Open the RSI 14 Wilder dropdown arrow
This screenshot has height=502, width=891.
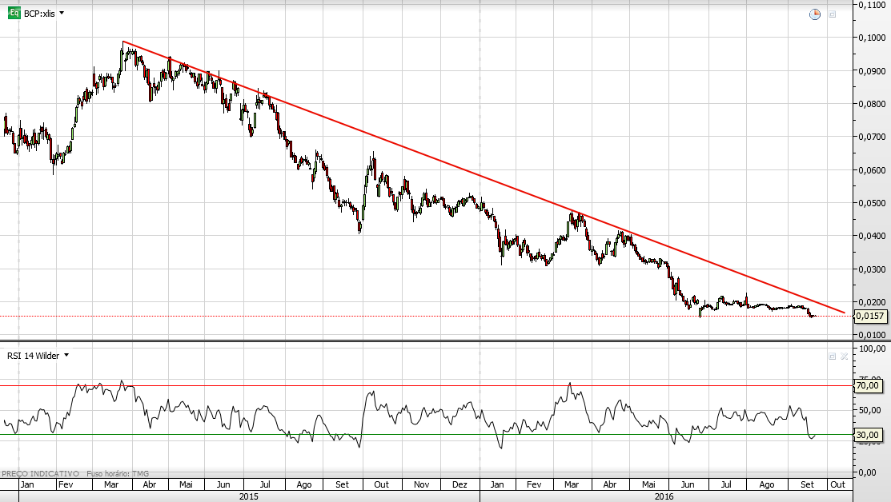66,355
